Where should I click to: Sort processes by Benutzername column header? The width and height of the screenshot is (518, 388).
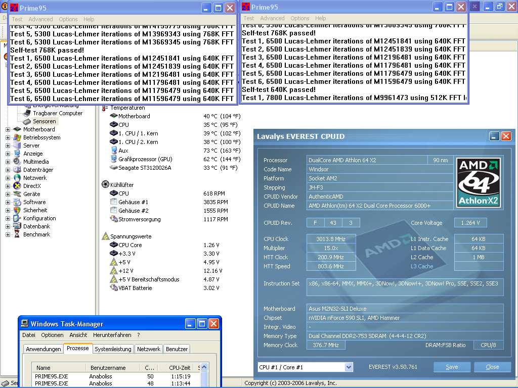pyautogui.click(x=113, y=368)
